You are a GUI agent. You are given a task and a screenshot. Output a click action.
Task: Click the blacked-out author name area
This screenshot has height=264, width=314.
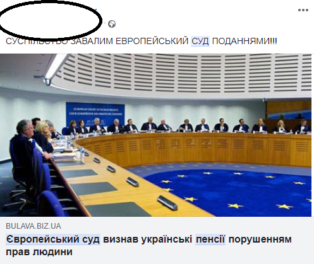50,20
